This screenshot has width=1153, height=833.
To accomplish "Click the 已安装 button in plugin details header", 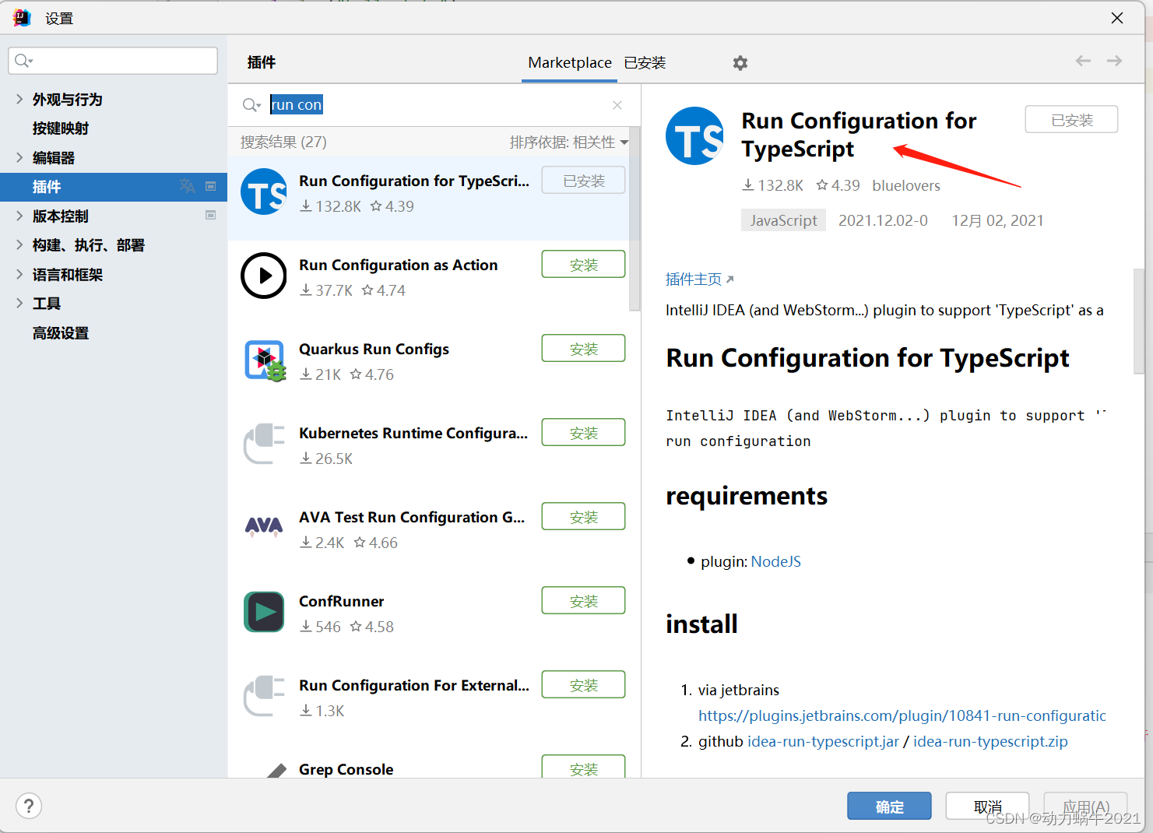I will pos(1071,120).
